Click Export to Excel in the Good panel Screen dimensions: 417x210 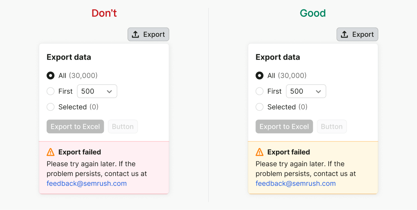[284, 127]
